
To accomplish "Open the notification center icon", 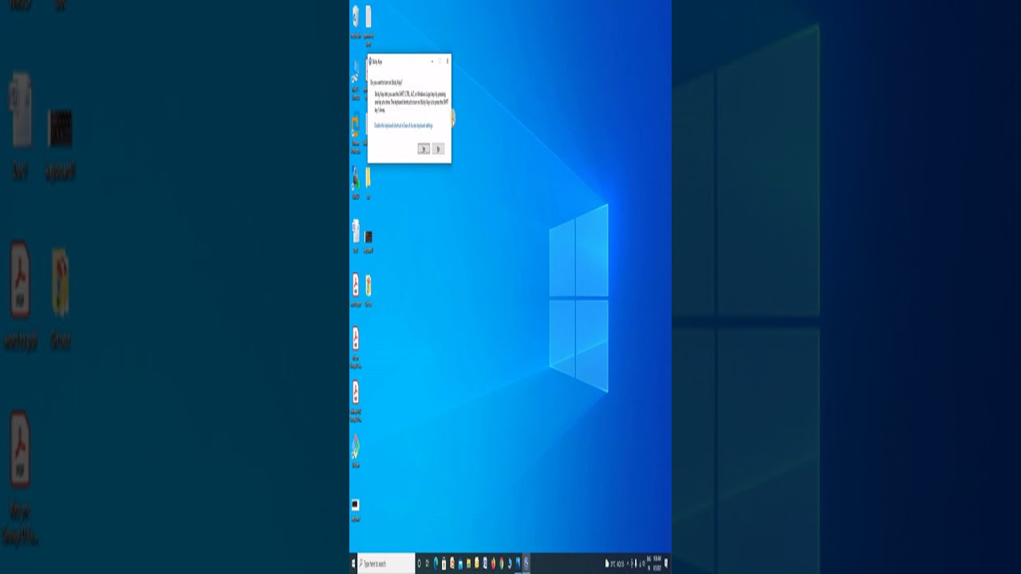I will [x=667, y=564].
